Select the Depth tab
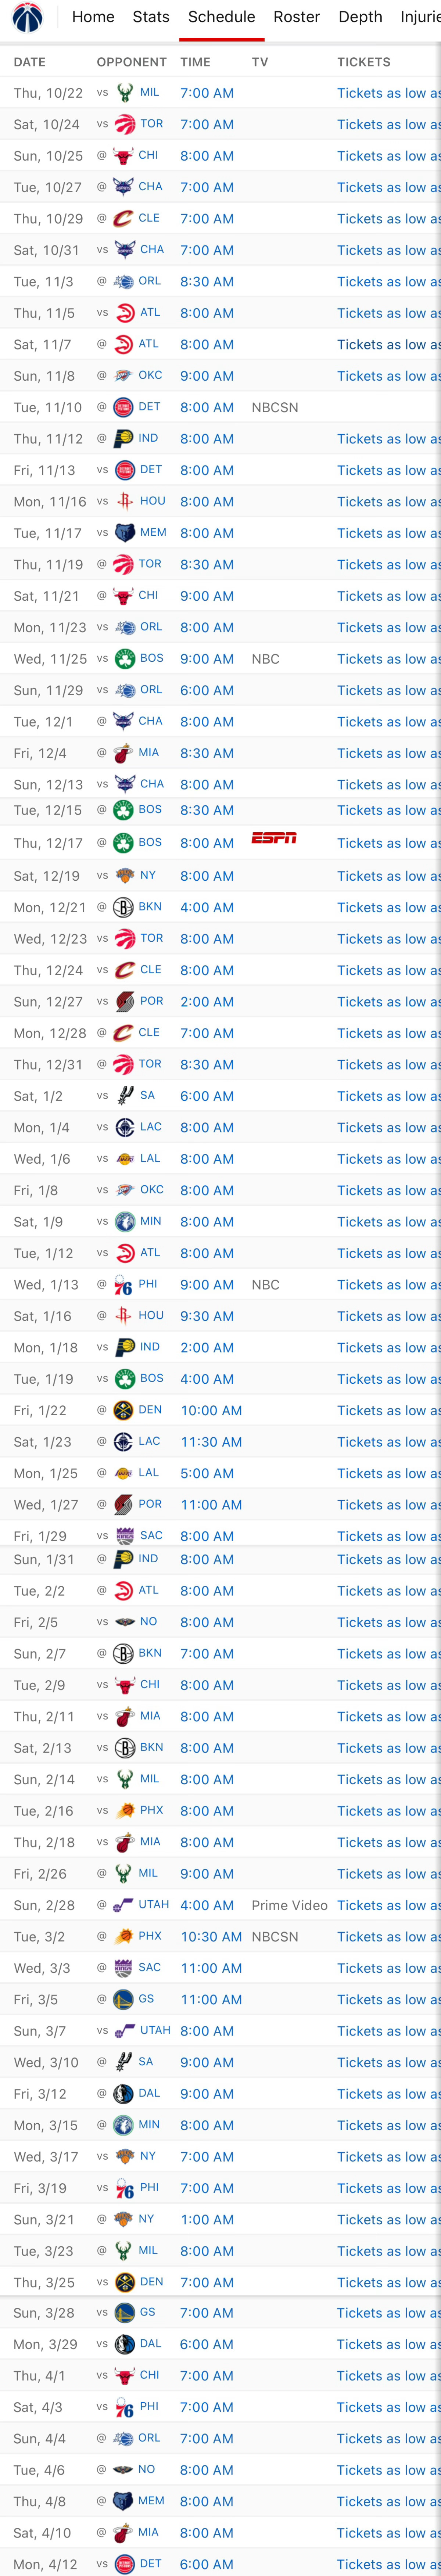The height and width of the screenshot is (2576, 441). point(360,17)
